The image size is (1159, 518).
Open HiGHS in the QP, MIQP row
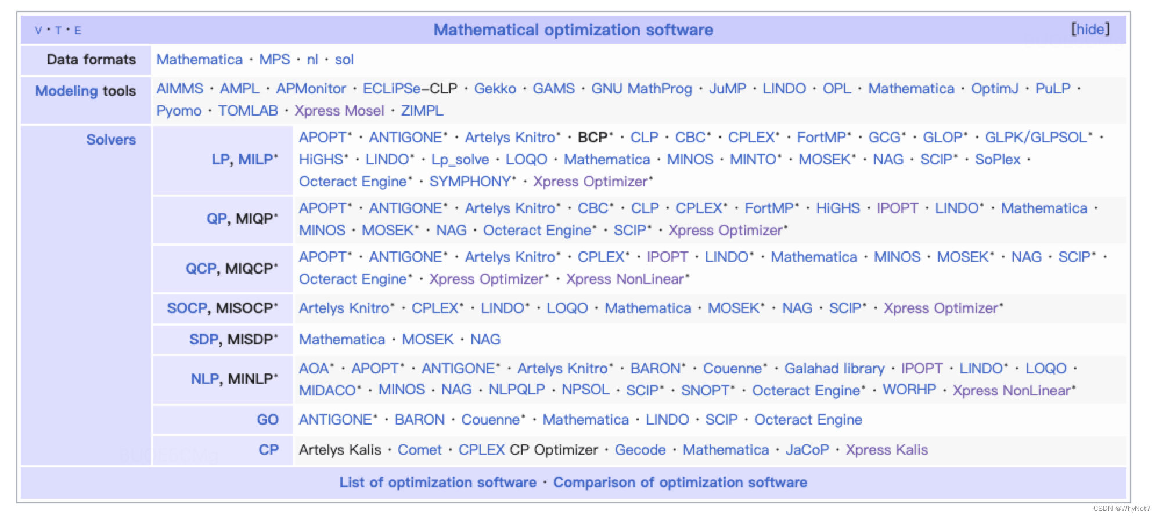pyautogui.click(x=838, y=208)
